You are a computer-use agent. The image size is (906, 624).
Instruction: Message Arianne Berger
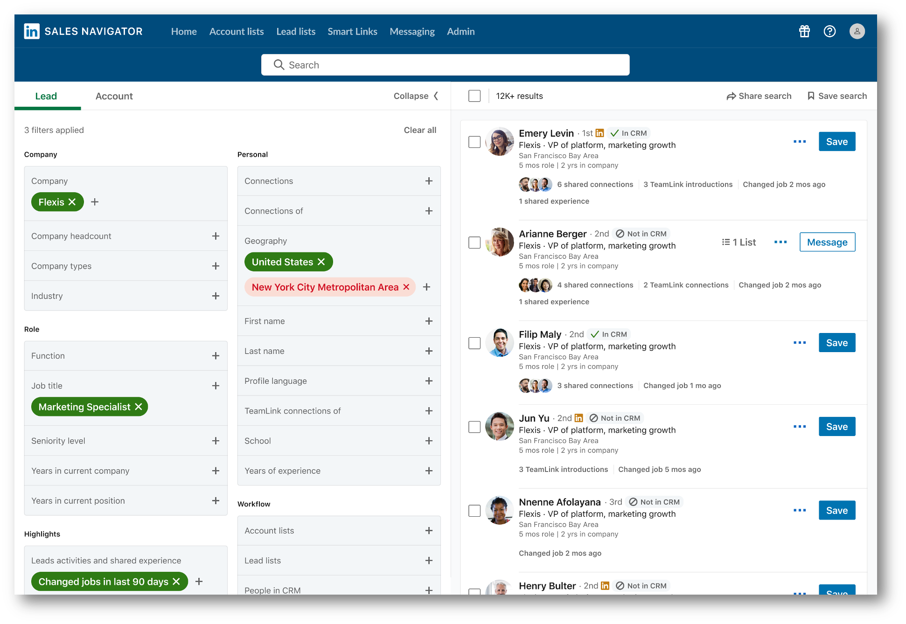tap(827, 242)
